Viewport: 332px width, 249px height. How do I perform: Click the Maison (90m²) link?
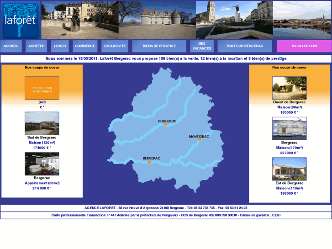pos(290,107)
